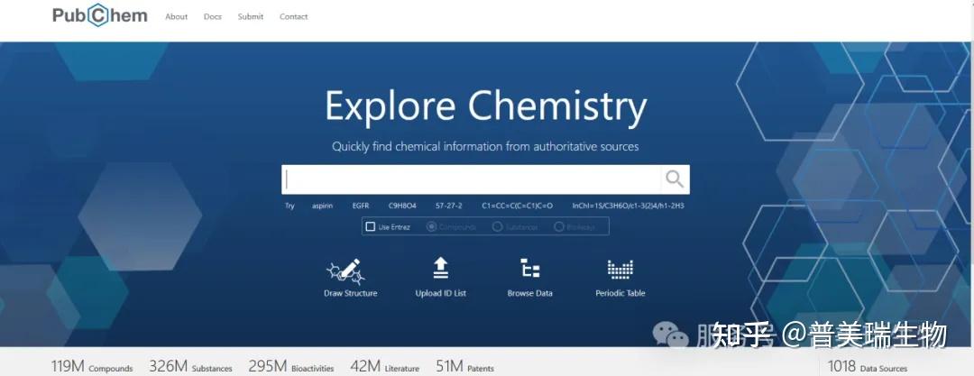Open the 42M Literature statistic
Screen dimensions: 974x376
pos(384,367)
